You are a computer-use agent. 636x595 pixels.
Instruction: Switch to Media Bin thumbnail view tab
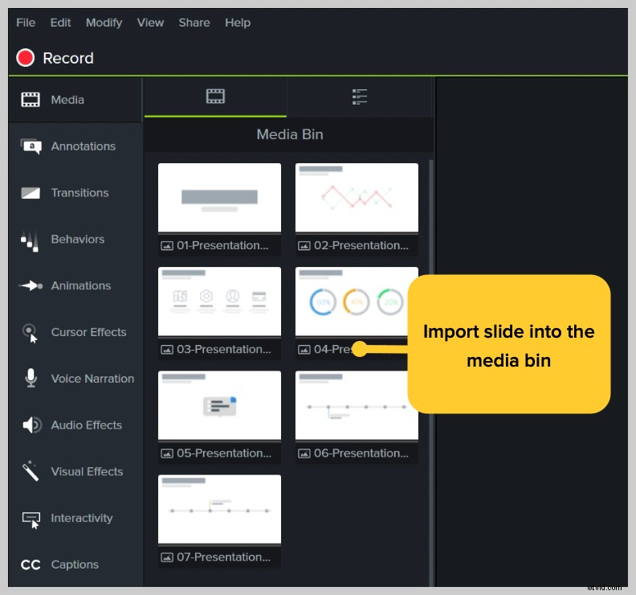[x=215, y=96]
